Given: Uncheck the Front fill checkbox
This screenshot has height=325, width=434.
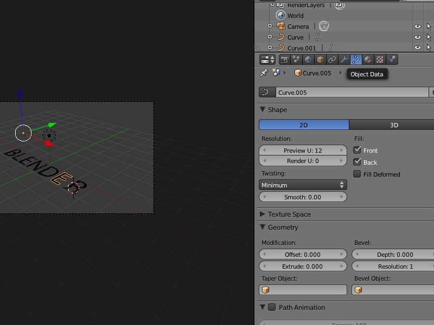Looking at the screenshot, I should point(357,150).
